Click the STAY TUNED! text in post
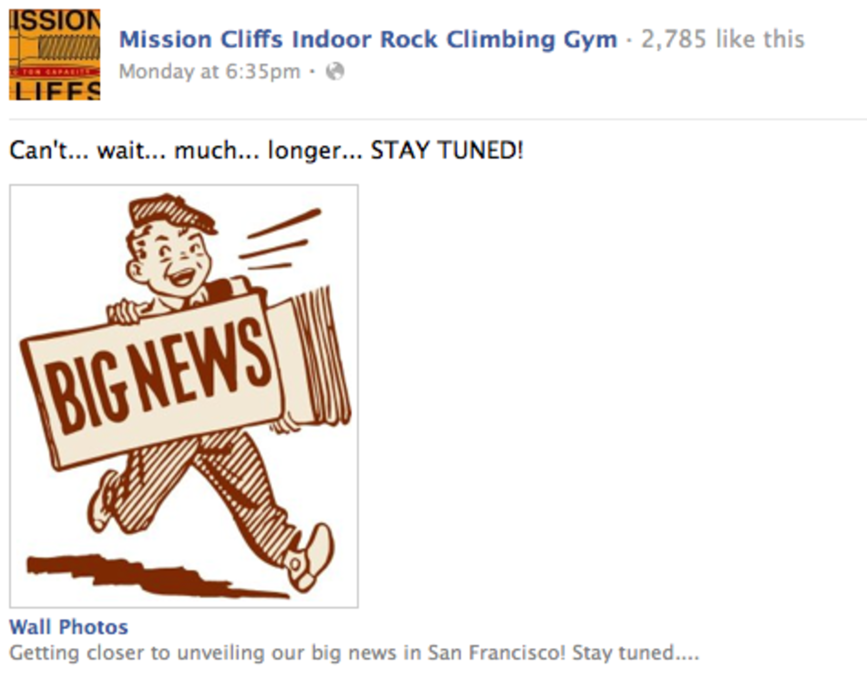This screenshot has width=867, height=676. pos(447,150)
